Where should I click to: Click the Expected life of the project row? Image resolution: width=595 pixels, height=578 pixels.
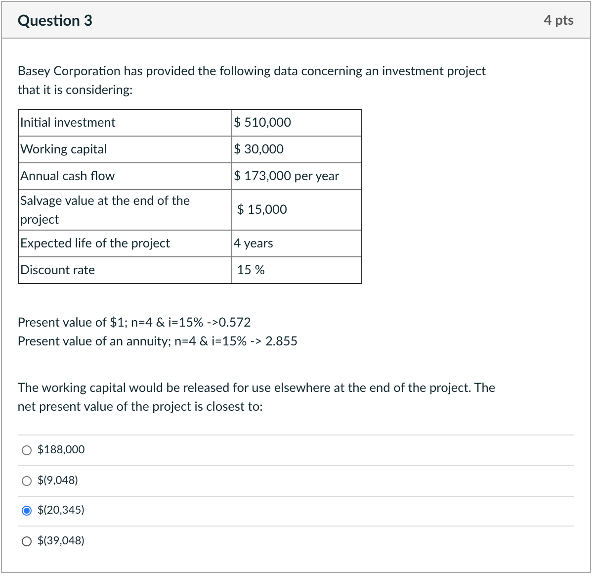[x=94, y=243]
